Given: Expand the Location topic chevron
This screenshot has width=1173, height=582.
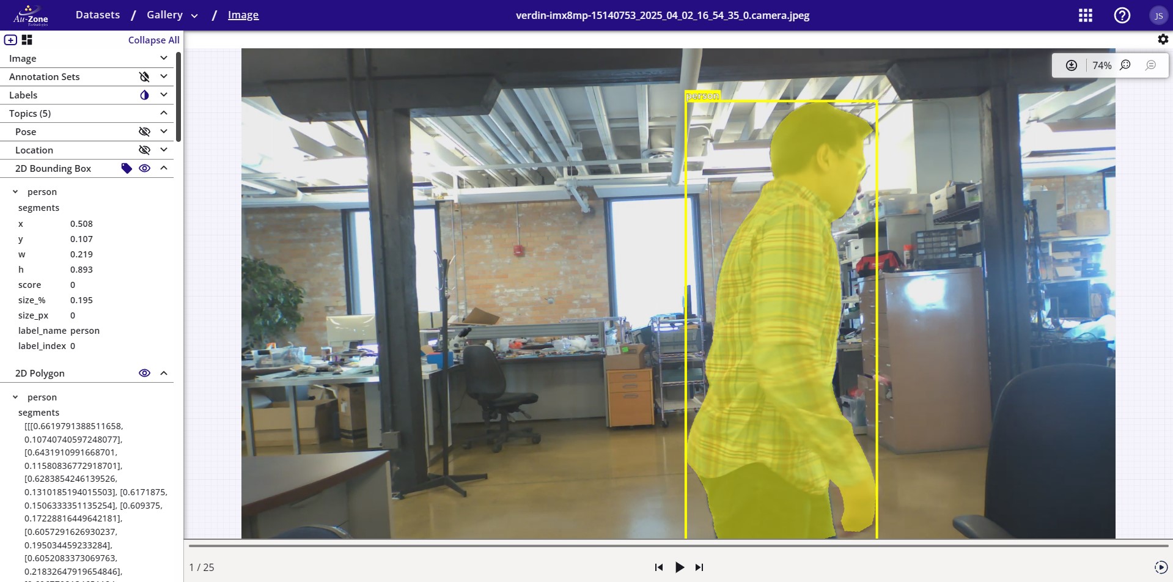Looking at the screenshot, I should [x=164, y=150].
